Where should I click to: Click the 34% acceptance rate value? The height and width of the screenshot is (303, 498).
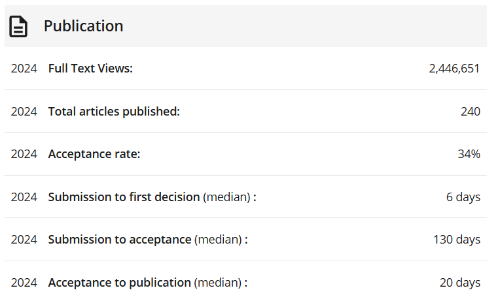click(x=469, y=154)
